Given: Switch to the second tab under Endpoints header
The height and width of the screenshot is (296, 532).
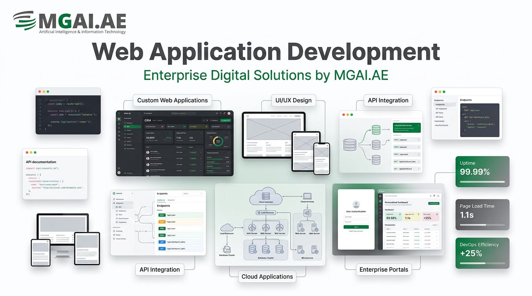Looking at the screenshot, I should pyautogui.click(x=171, y=200).
